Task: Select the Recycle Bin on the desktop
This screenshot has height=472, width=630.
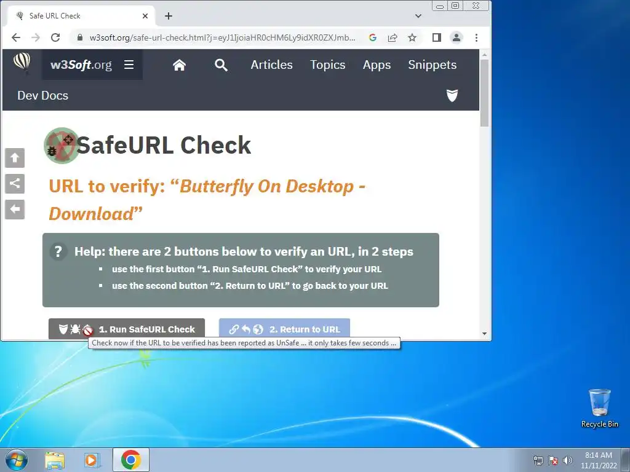Action: pos(599,408)
